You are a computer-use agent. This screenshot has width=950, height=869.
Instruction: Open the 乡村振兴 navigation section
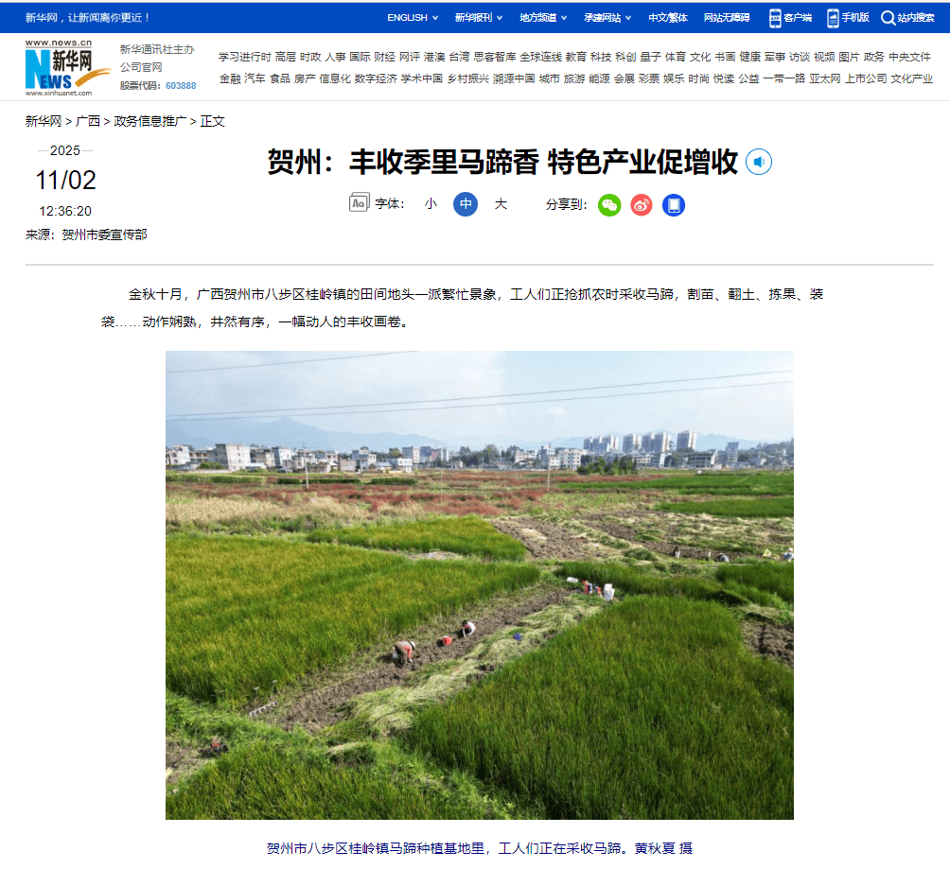(x=467, y=78)
